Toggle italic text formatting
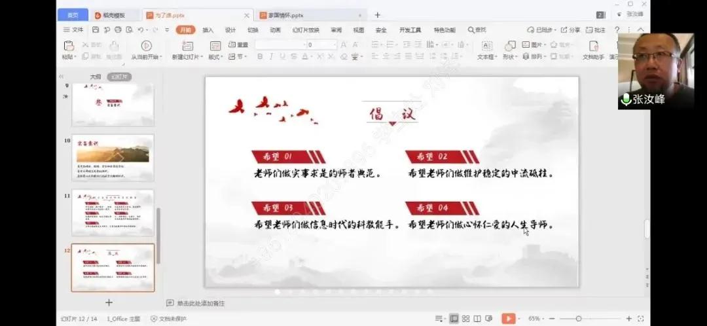The width and height of the screenshot is (707, 326). (271, 57)
